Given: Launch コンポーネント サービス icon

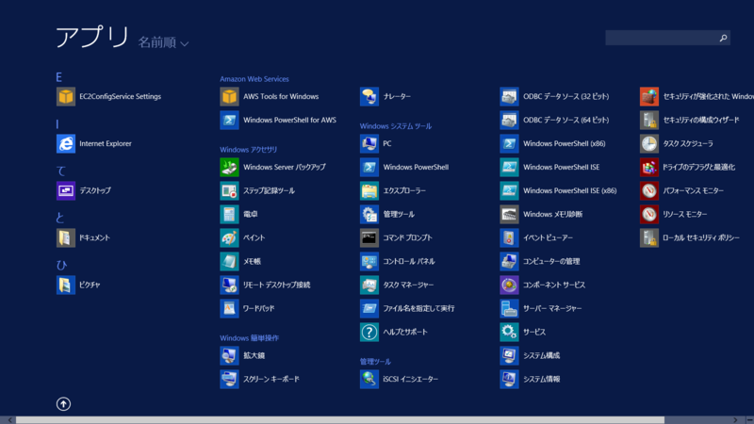Looking at the screenshot, I should point(509,285).
